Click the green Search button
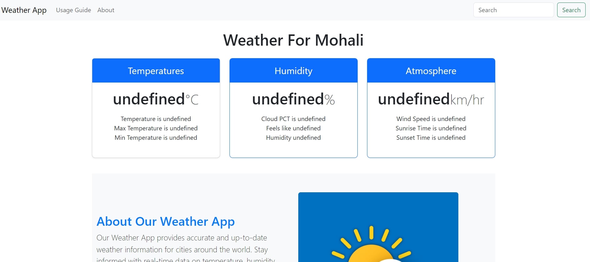Image resolution: width=590 pixels, height=262 pixels. pyautogui.click(x=571, y=10)
